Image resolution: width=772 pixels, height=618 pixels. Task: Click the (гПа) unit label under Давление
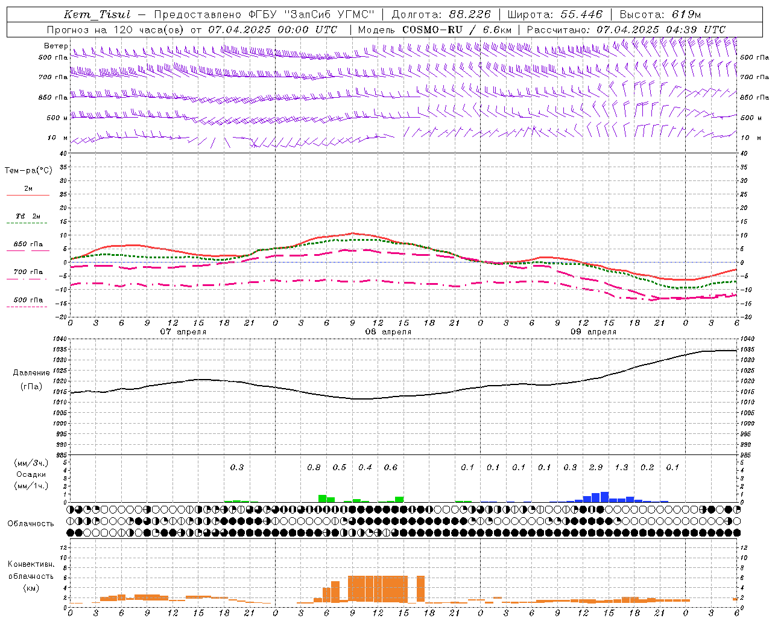[31, 387]
